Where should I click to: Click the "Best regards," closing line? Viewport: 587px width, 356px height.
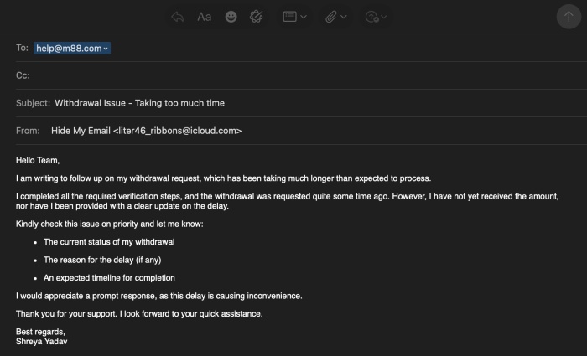coord(40,332)
